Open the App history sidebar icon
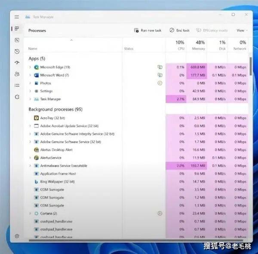The image size is (258, 254). (17, 52)
